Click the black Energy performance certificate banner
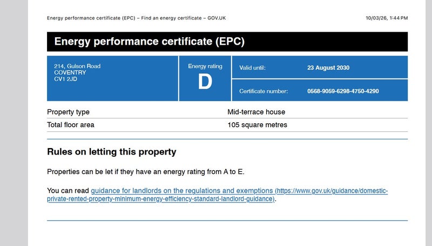Image resolution: width=432 pixels, height=246 pixels. [227, 41]
